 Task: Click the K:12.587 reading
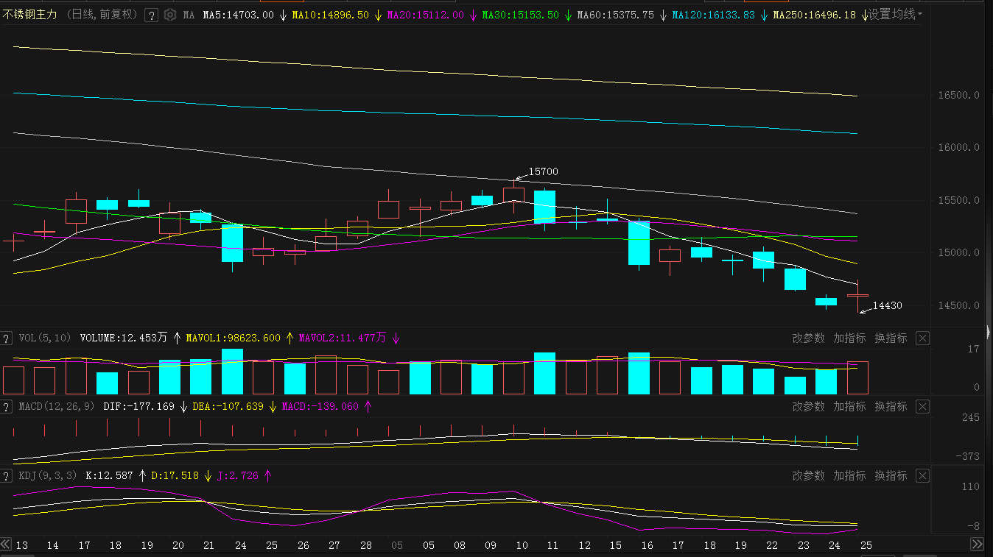pos(110,476)
